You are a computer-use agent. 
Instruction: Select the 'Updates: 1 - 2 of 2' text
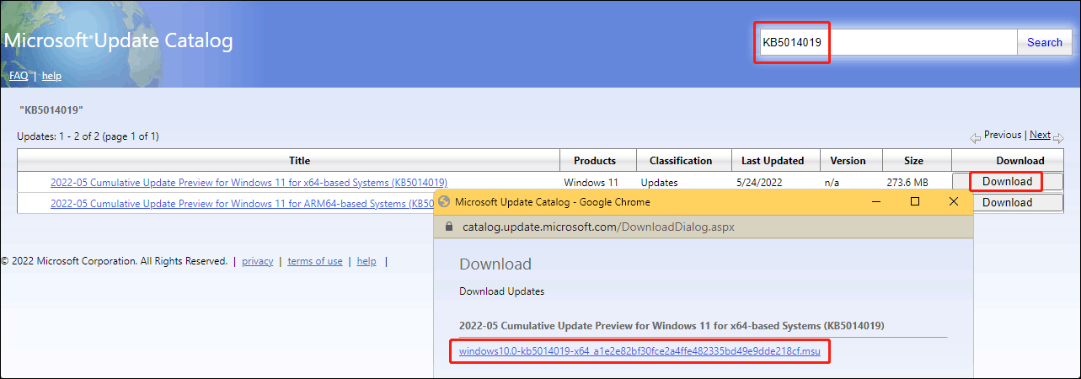(x=88, y=136)
